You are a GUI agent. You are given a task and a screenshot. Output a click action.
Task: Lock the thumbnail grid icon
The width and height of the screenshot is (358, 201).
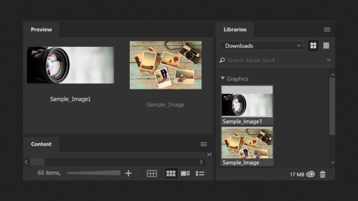152,174
